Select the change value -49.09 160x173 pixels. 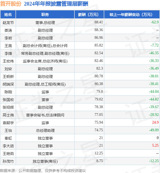[x=154, y=130]
